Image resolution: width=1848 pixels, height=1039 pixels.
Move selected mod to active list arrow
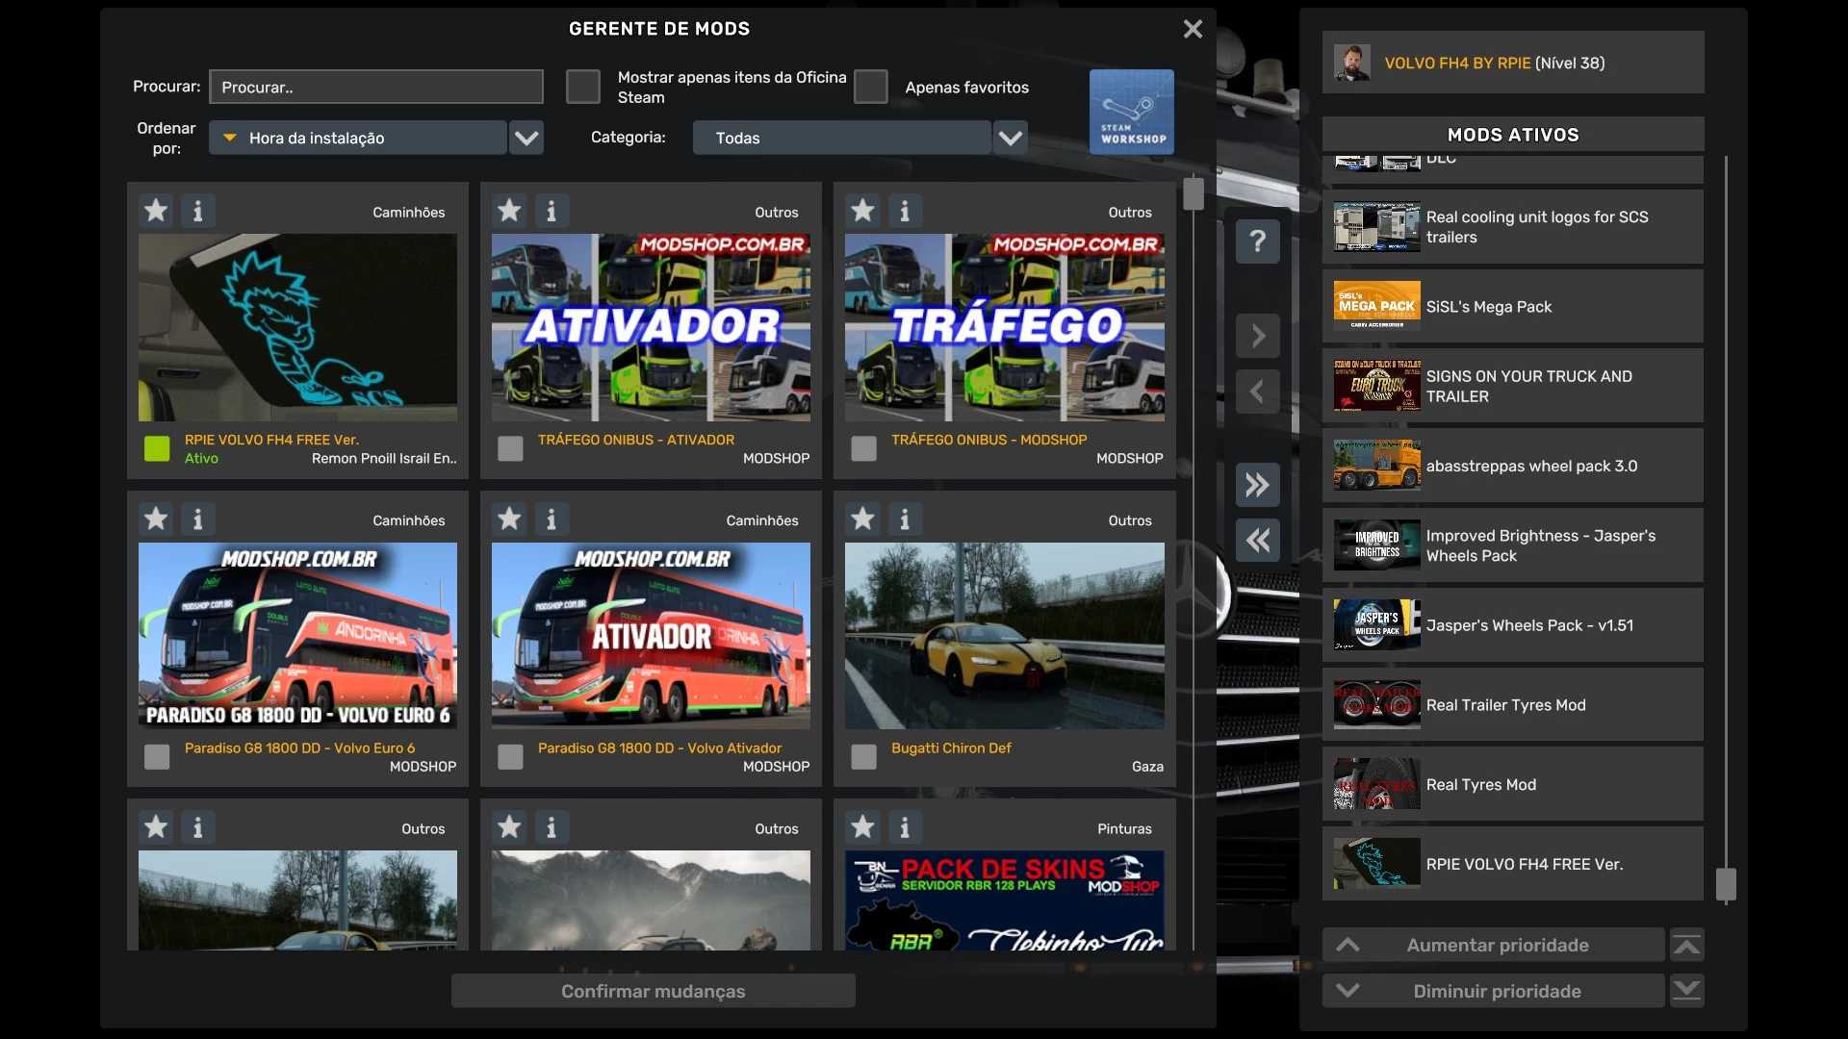point(1258,336)
